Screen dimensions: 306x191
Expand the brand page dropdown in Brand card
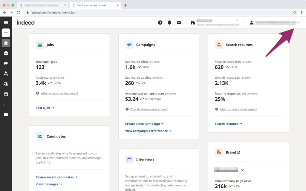[x=242, y=170]
